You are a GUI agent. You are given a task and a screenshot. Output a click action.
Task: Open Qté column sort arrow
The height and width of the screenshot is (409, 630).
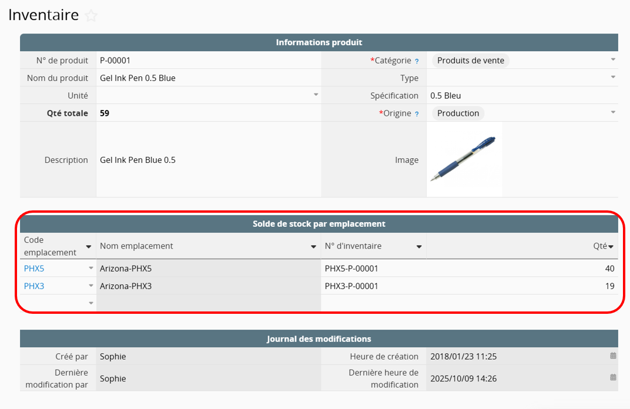611,247
